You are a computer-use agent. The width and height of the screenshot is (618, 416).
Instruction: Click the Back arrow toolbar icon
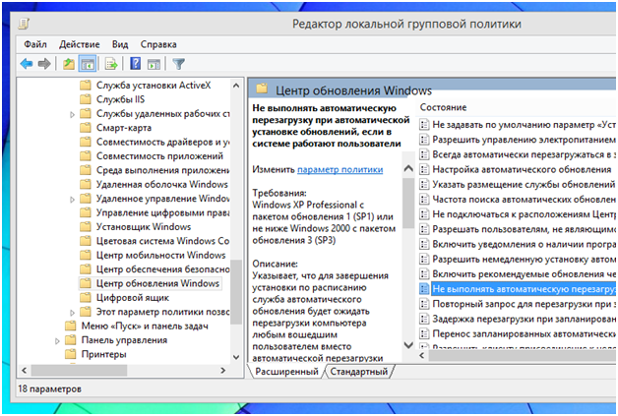coord(27,64)
